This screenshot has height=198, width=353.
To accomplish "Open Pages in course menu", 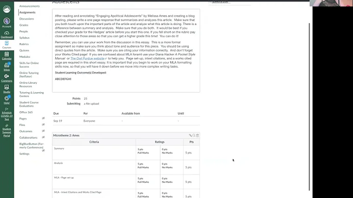I will 23,119.
